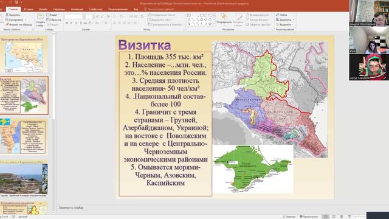Align text right in the paragraph group
The width and height of the screenshot is (389, 219).
[124, 23]
